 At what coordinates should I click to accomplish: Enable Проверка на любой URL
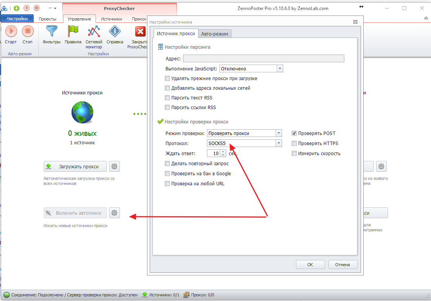[x=167, y=184]
